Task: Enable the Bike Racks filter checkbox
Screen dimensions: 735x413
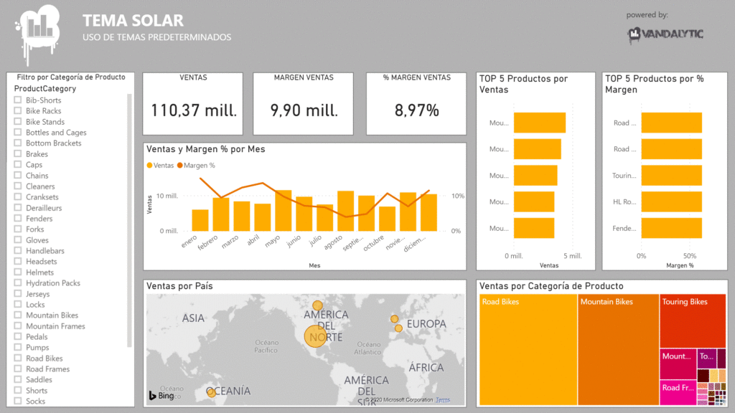Action: [x=18, y=110]
